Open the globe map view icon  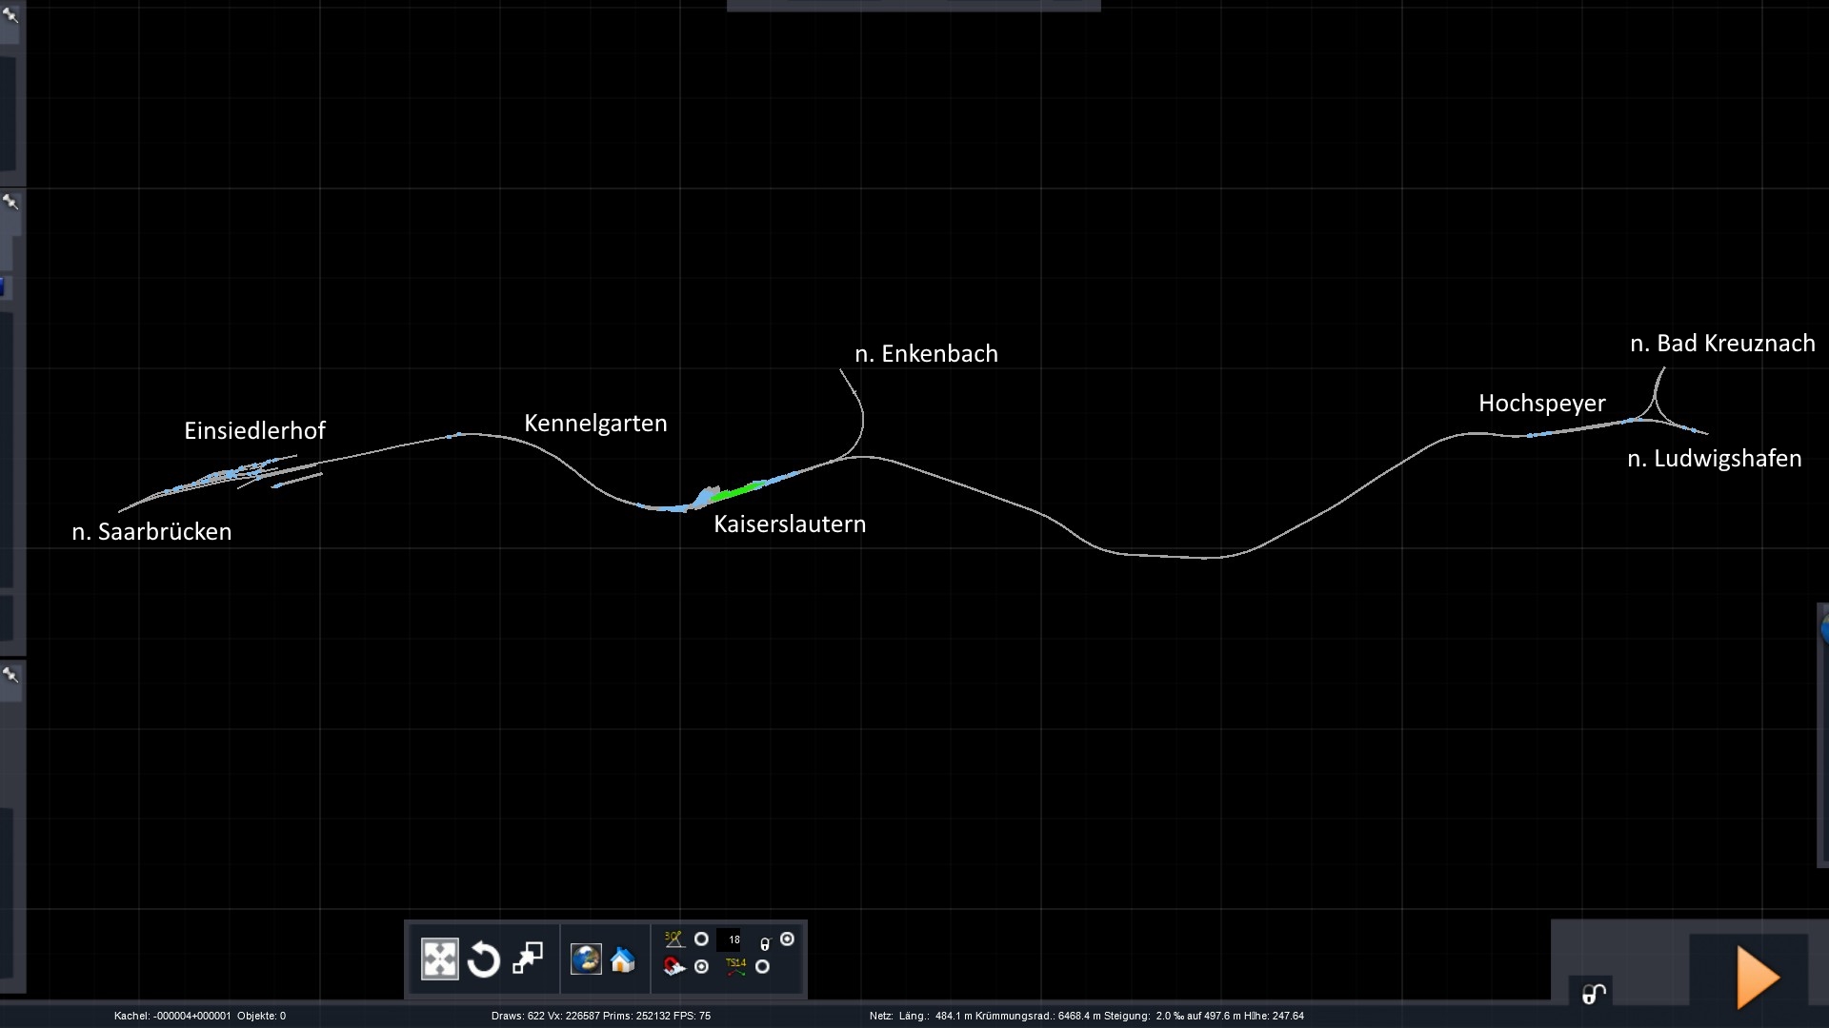tap(586, 959)
